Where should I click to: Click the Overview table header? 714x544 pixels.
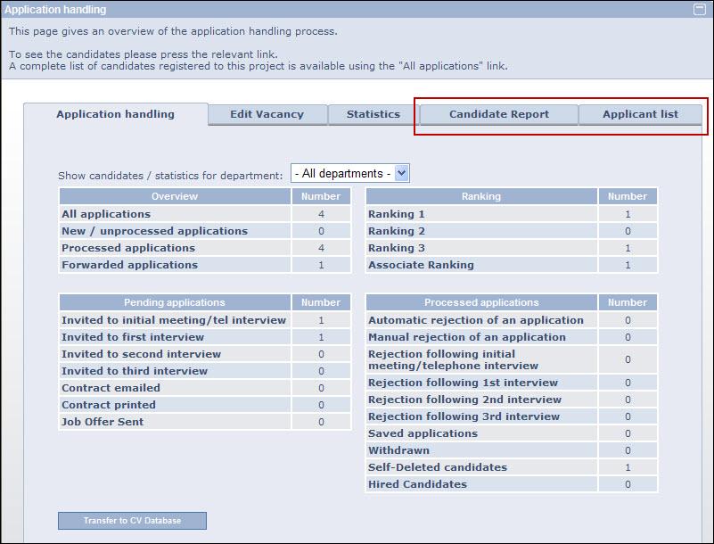click(175, 196)
